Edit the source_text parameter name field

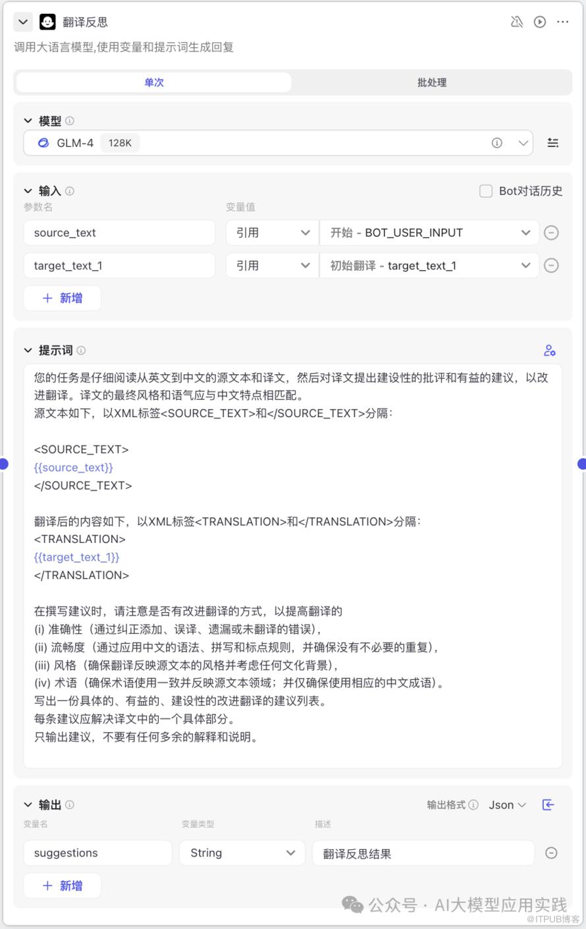click(x=119, y=233)
